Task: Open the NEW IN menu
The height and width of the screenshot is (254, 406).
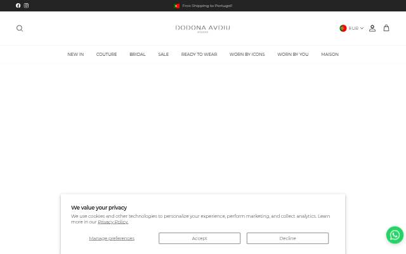Action: (75, 54)
